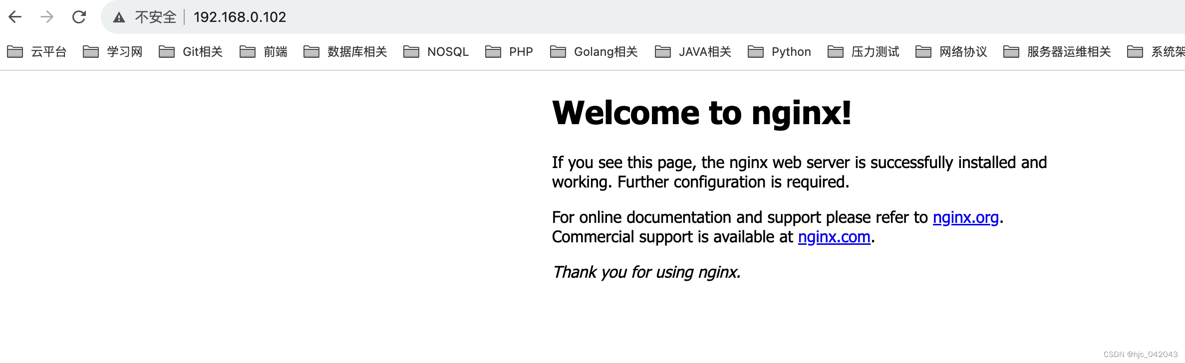
Task: Open the 数据库相关 bookmark folder
Action: click(x=345, y=52)
